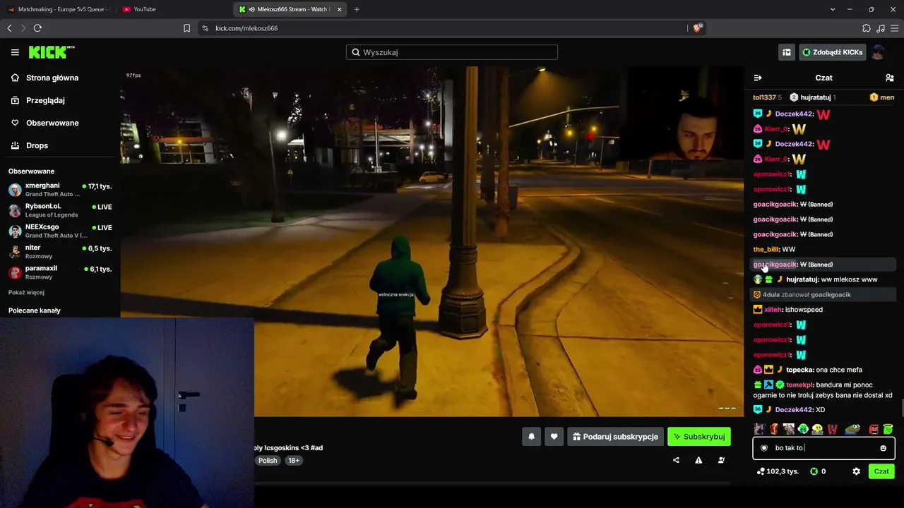The image size is (904, 508).
Task: Collapse the chat panel with arrow icon
Action: coord(758,78)
